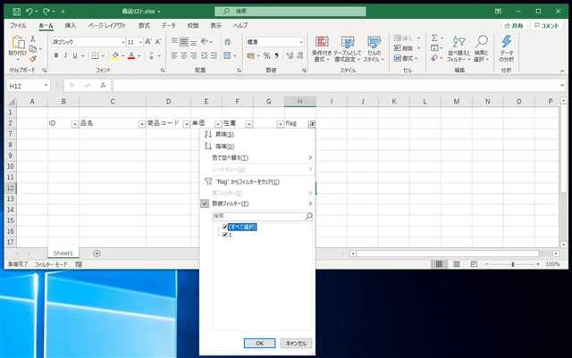Image resolution: width=572 pixels, height=358 pixels.
Task: Apply underline formatting
Action: tap(75, 55)
